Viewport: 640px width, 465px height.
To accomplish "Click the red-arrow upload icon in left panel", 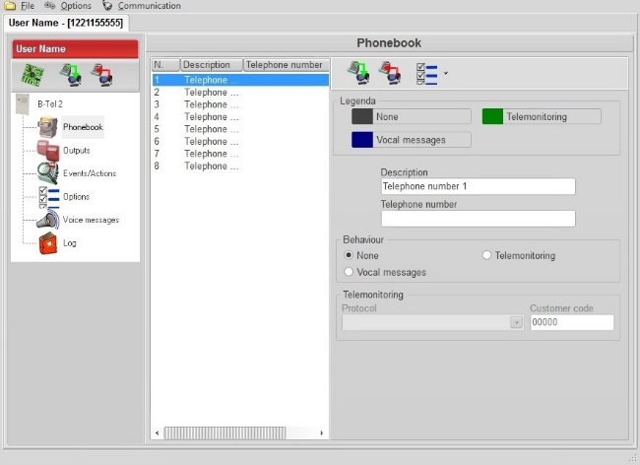I will [101, 75].
